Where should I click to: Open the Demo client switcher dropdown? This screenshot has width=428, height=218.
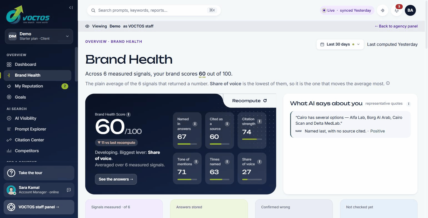tap(39, 36)
